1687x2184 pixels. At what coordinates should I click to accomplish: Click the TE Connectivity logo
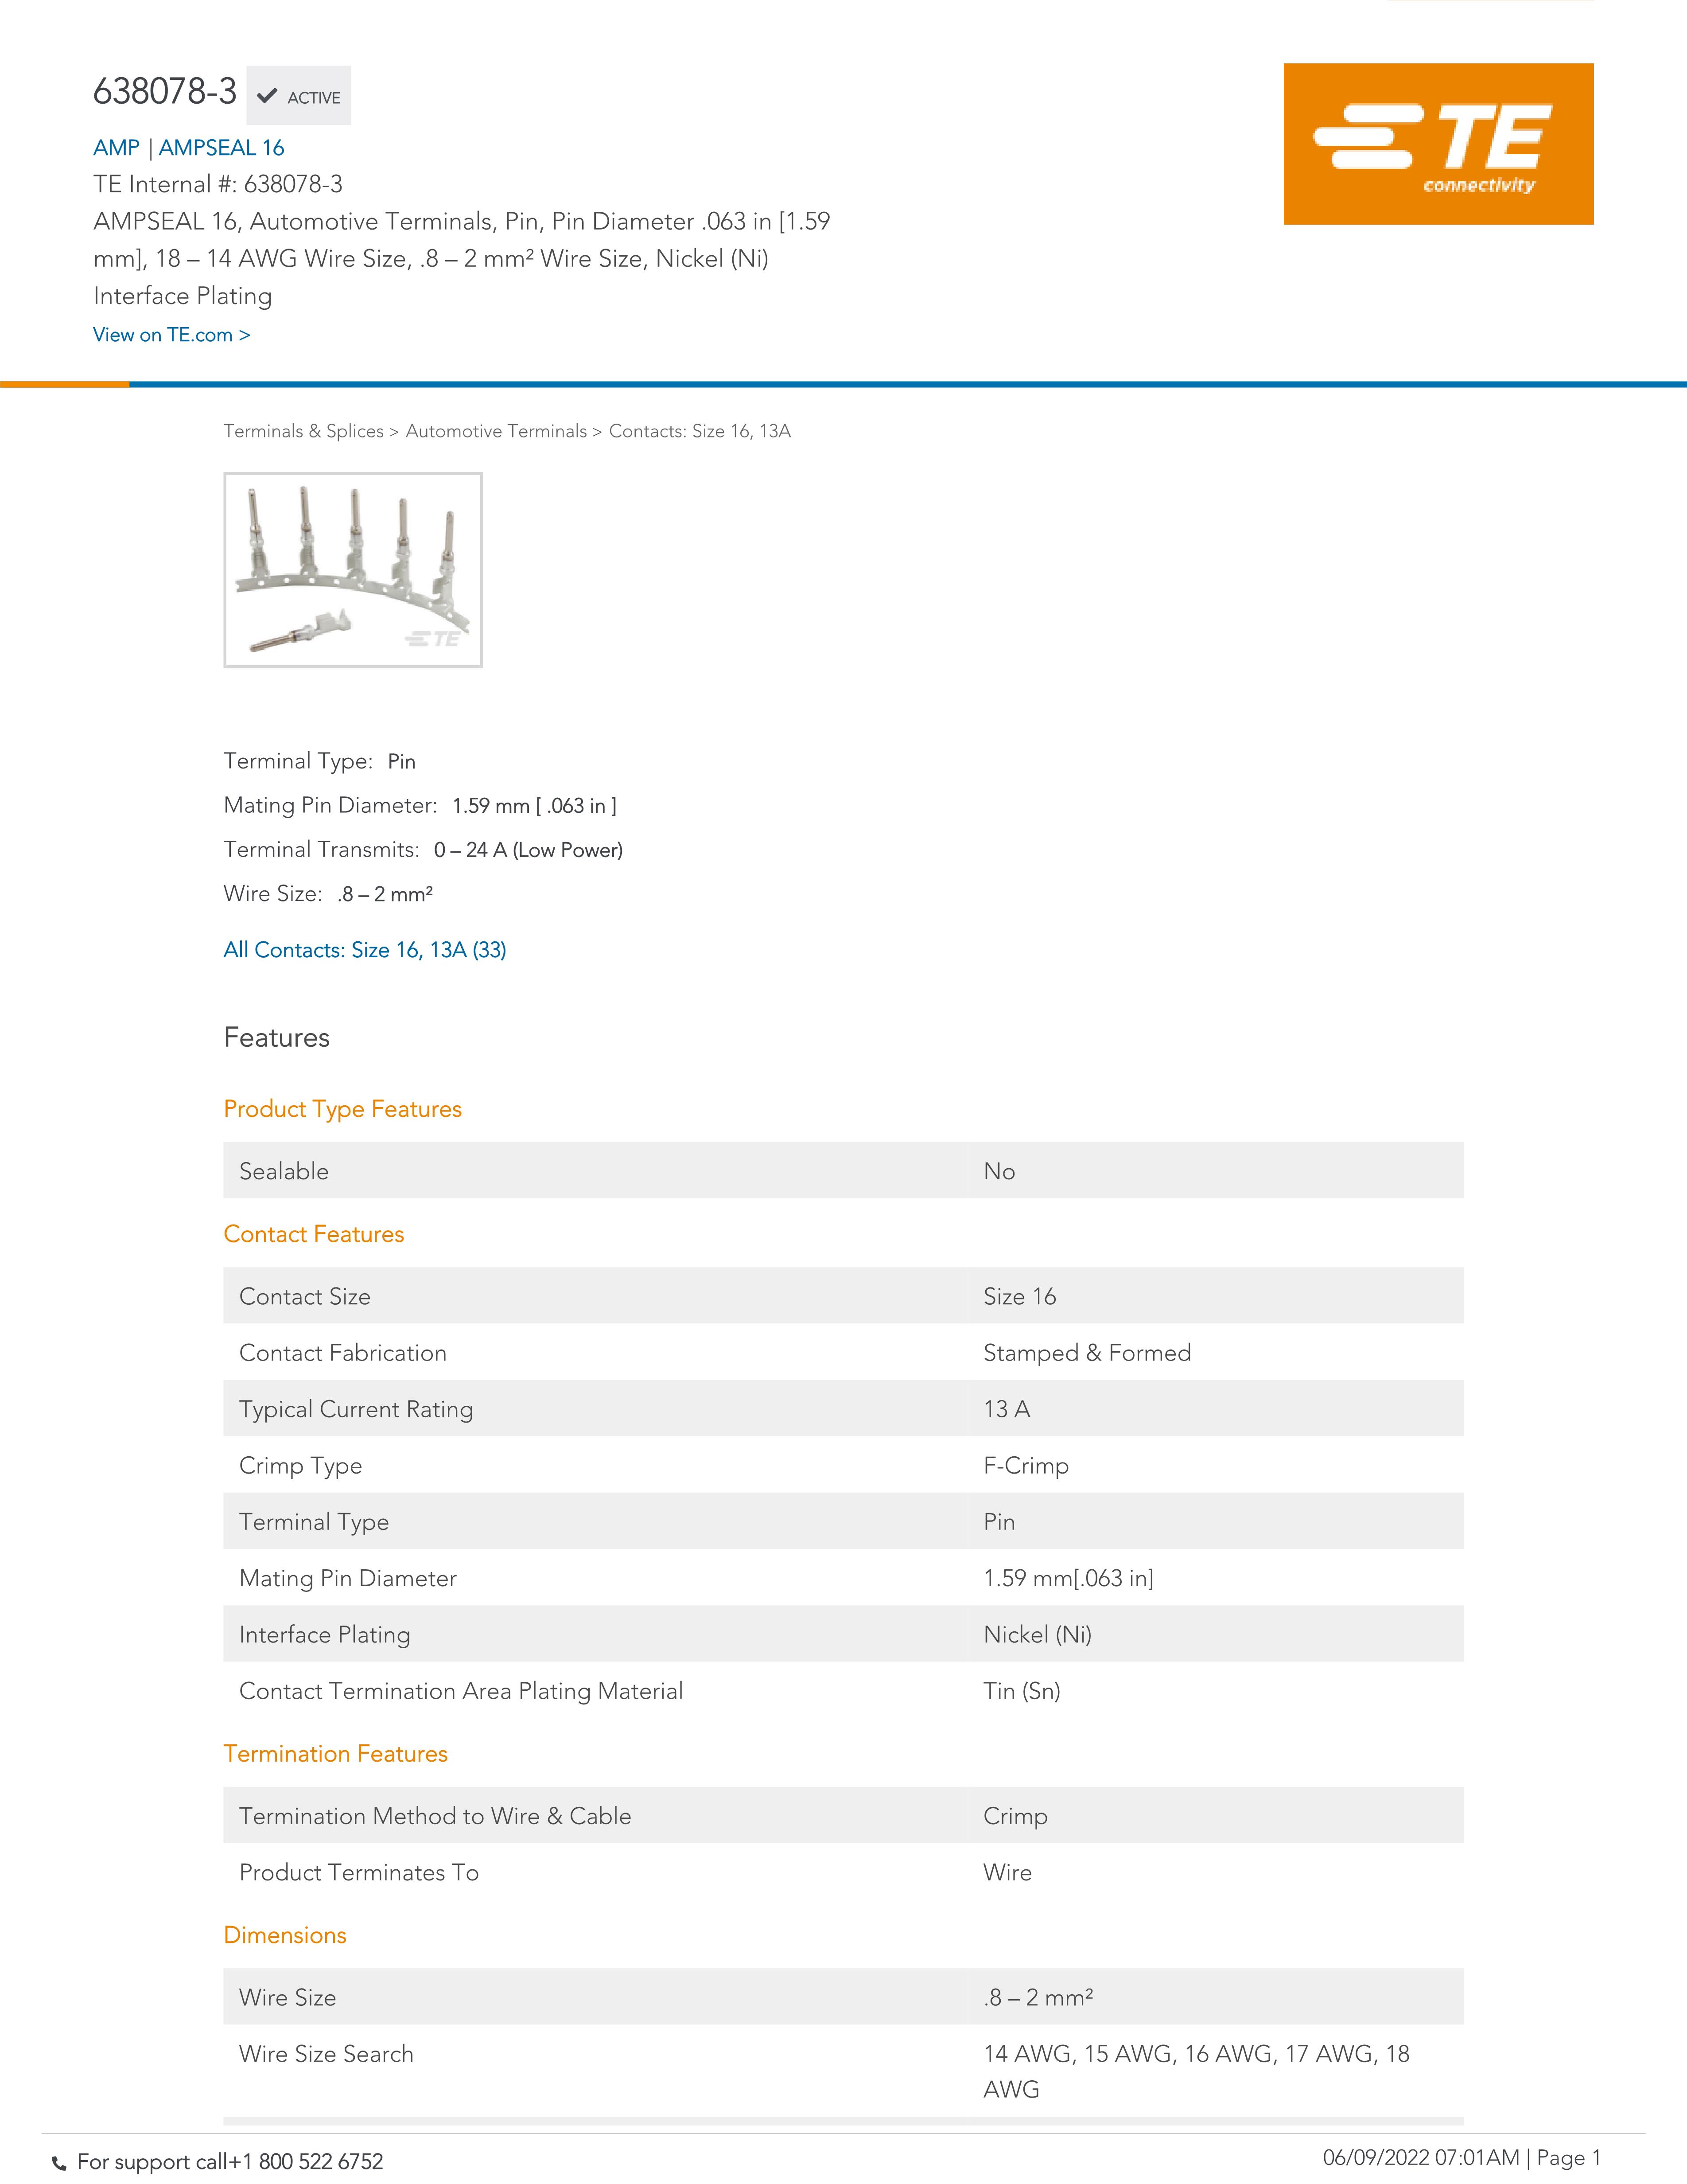1437,144
